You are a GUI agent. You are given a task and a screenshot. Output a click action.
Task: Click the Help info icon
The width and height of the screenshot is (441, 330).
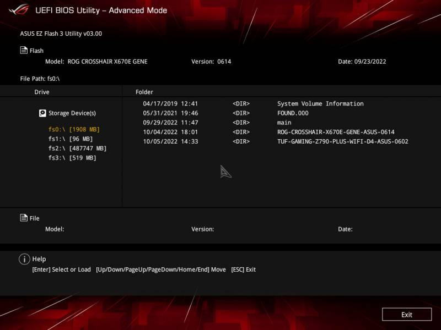tap(24, 259)
